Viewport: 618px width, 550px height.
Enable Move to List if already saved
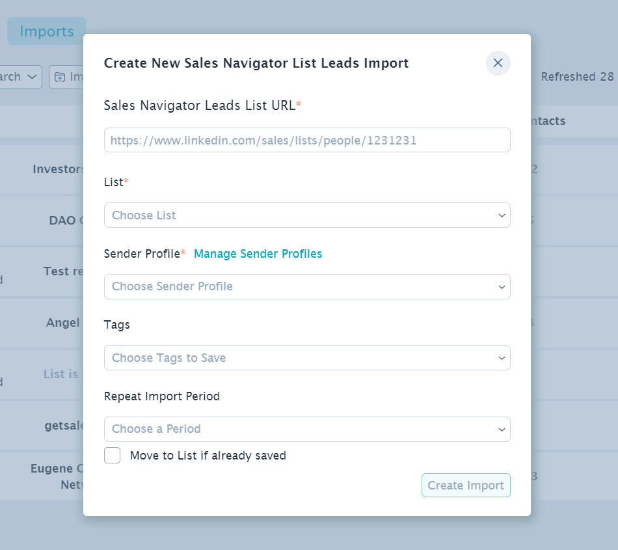[x=113, y=456]
